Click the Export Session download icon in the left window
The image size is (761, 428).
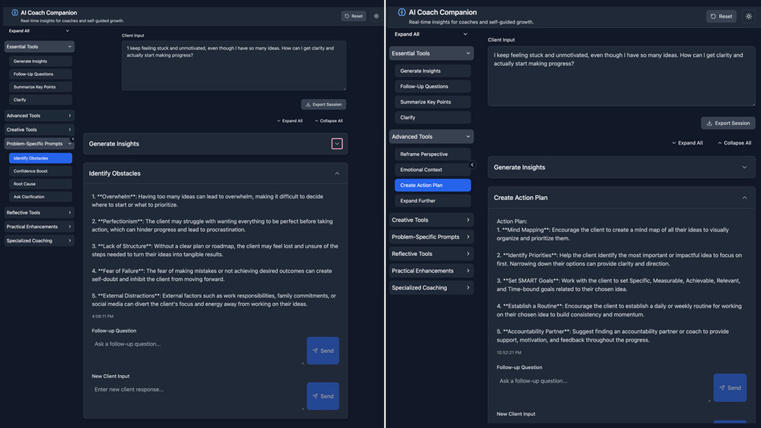coord(308,105)
